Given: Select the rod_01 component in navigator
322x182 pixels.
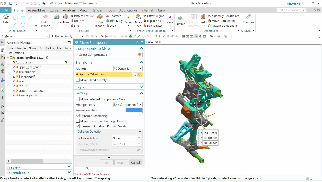Looking at the screenshot, I should click(23, 86).
